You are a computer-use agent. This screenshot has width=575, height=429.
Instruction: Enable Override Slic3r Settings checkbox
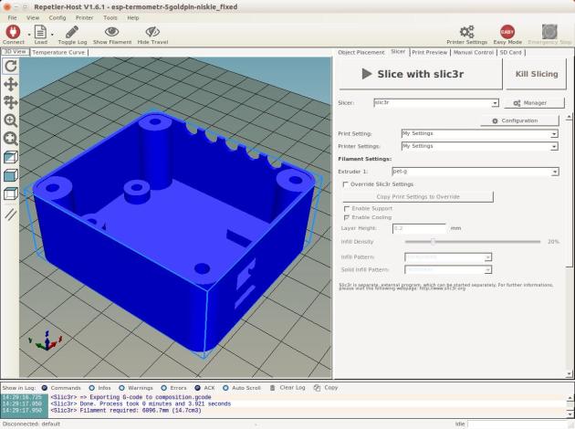click(x=345, y=184)
